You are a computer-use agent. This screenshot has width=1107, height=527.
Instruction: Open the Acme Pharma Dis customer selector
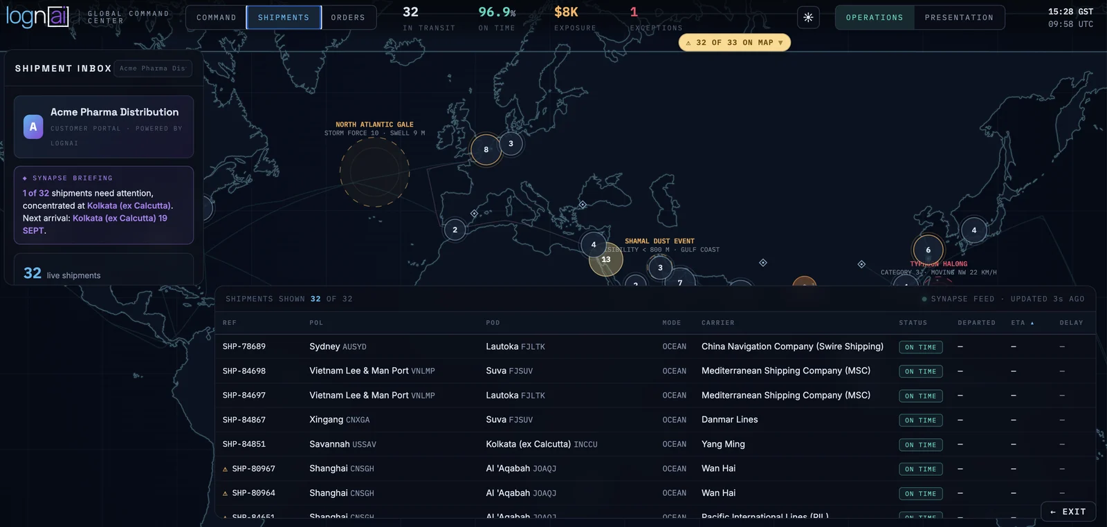[x=152, y=68]
